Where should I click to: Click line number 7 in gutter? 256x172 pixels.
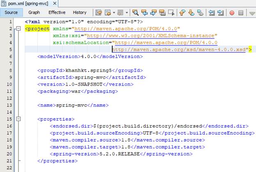coord(10,63)
